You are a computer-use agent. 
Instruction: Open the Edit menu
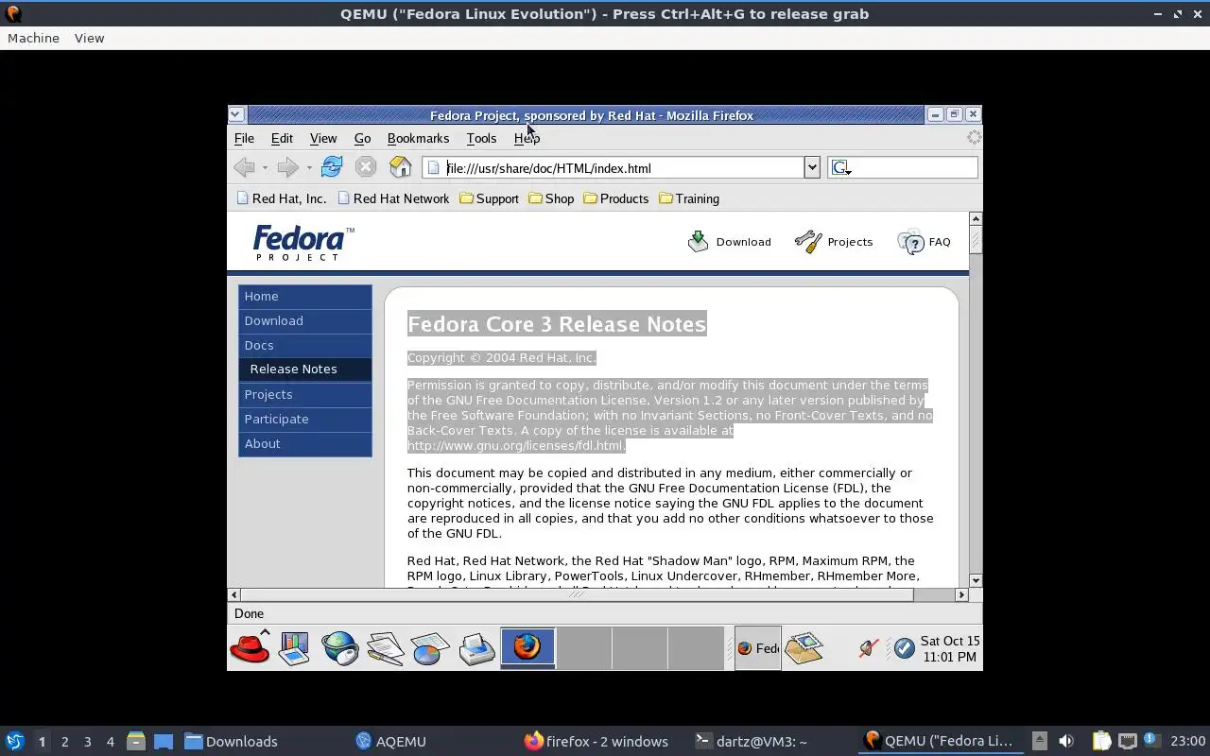[282, 138]
